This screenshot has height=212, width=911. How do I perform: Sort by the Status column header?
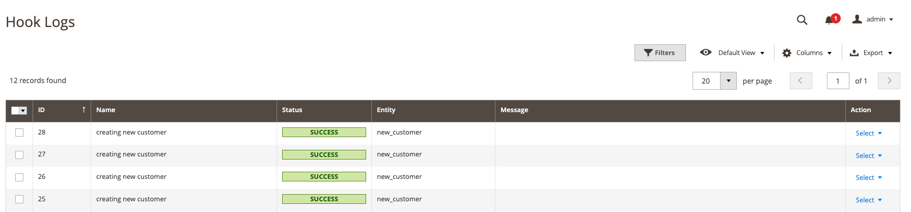292,110
